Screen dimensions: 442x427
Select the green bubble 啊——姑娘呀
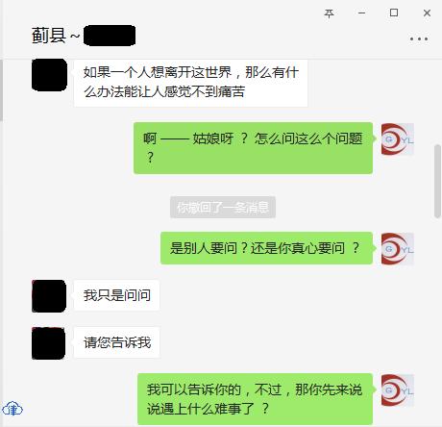tap(253, 148)
